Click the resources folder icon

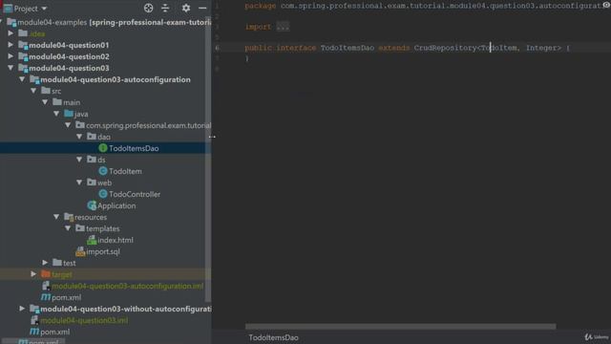point(69,217)
